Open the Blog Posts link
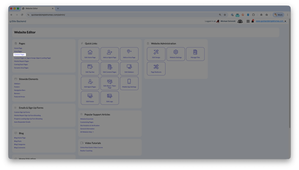 coord(18,141)
